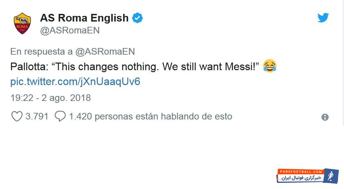Click the footballer icon in watermark
The height and width of the screenshot is (189, 344).
[x=331, y=176]
